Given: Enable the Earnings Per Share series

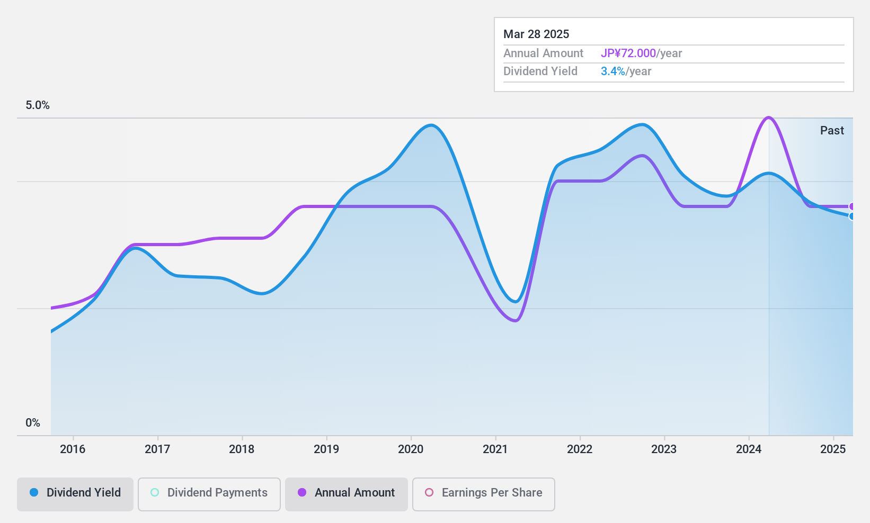Looking at the screenshot, I should coord(484,494).
